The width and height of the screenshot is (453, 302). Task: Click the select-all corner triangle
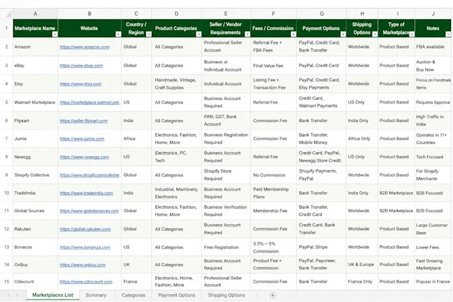pos(9,14)
